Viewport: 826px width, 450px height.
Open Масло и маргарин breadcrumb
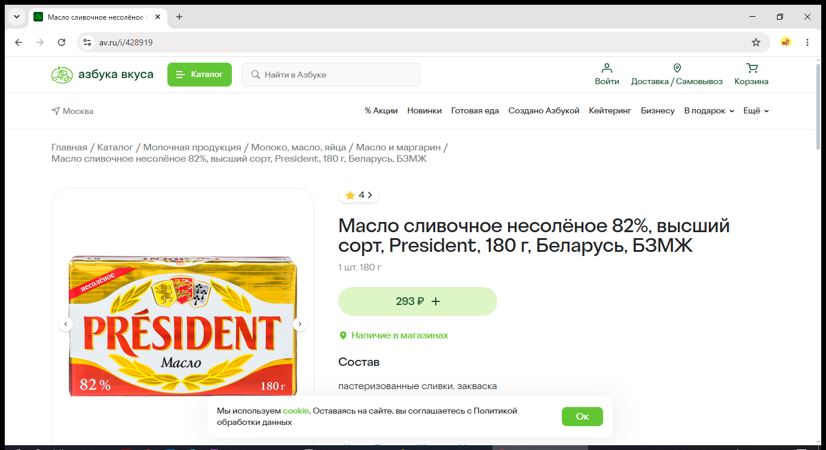coord(399,147)
